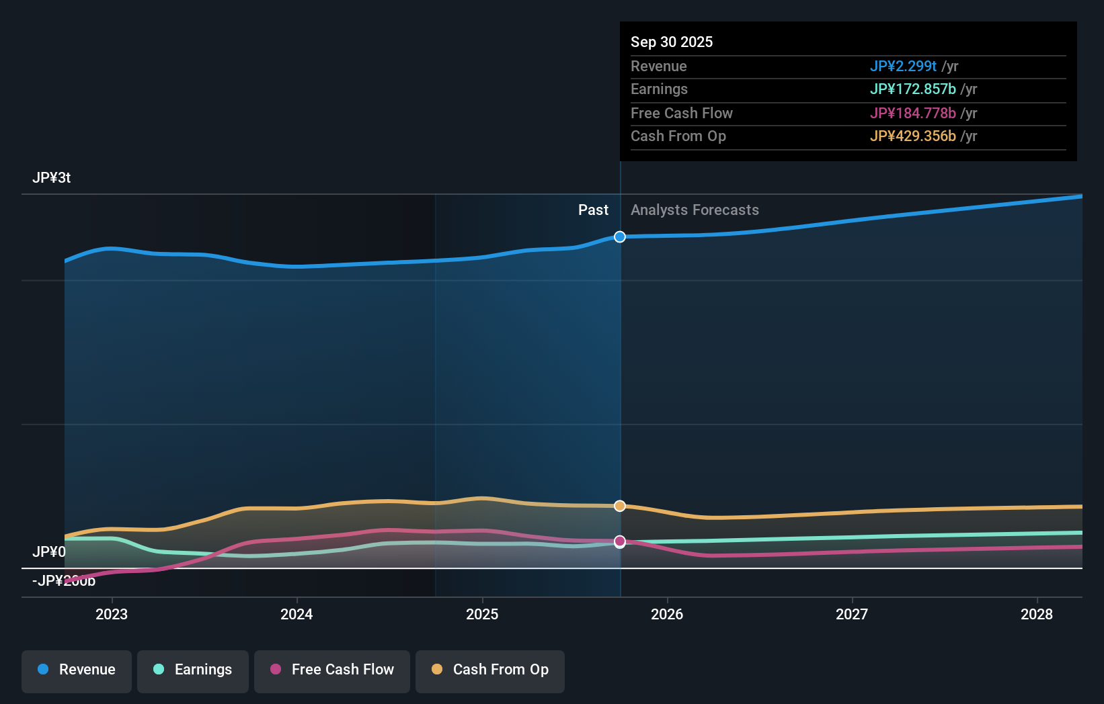Click the teal Earnings legend dot icon
Image resolution: width=1104 pixels, height=704 pixels.
point(158,670)
